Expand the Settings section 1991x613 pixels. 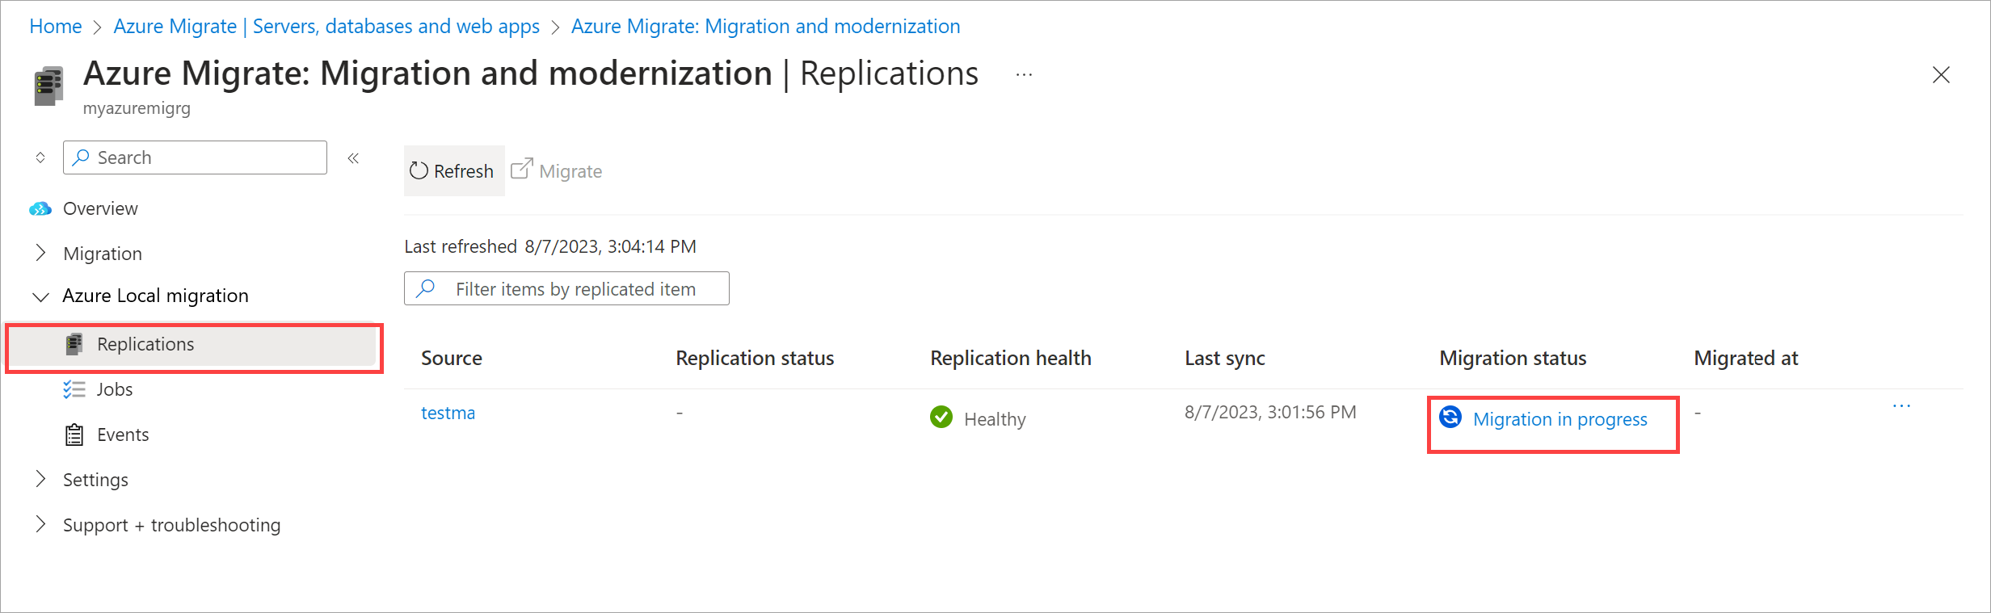coord(40,480)
